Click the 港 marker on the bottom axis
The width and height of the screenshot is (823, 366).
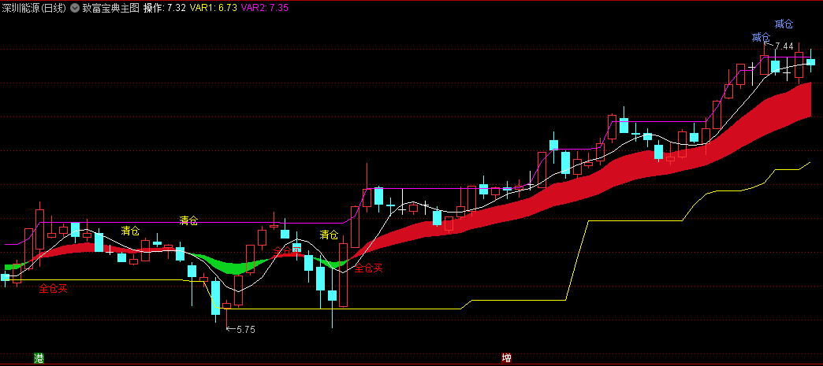click(39, 358)
